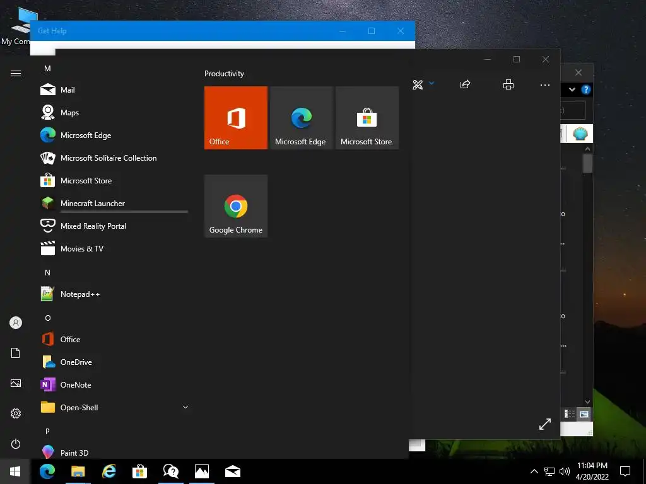This screenshot has width=646, height=484.
Task: Open Mail from the app list
Action: coord(114,89)
